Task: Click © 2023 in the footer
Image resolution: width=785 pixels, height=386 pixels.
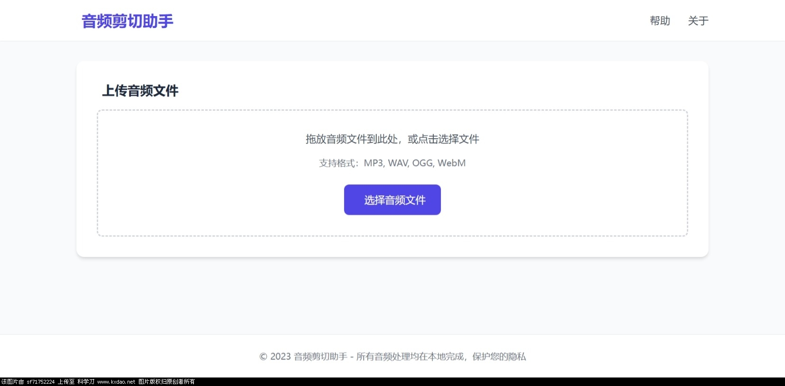Action: click(x=275, y=357)
